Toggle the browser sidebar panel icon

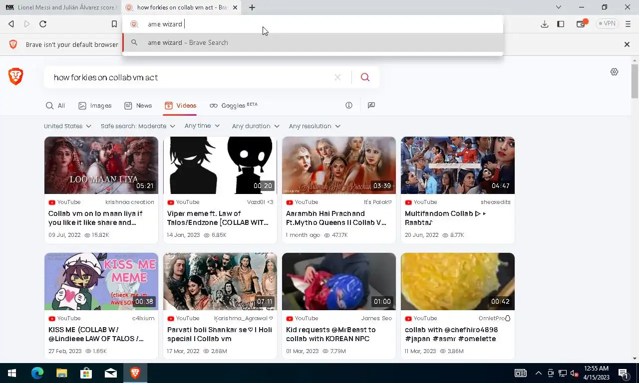point(561,24)
